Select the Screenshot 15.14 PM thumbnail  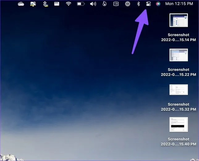pyautogui.click(x=178, y=20)
